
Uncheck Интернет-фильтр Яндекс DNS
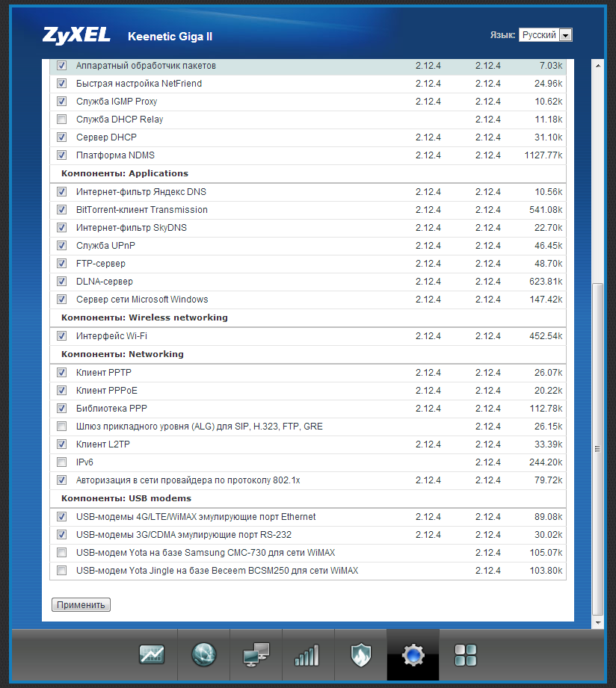(62, 192)
